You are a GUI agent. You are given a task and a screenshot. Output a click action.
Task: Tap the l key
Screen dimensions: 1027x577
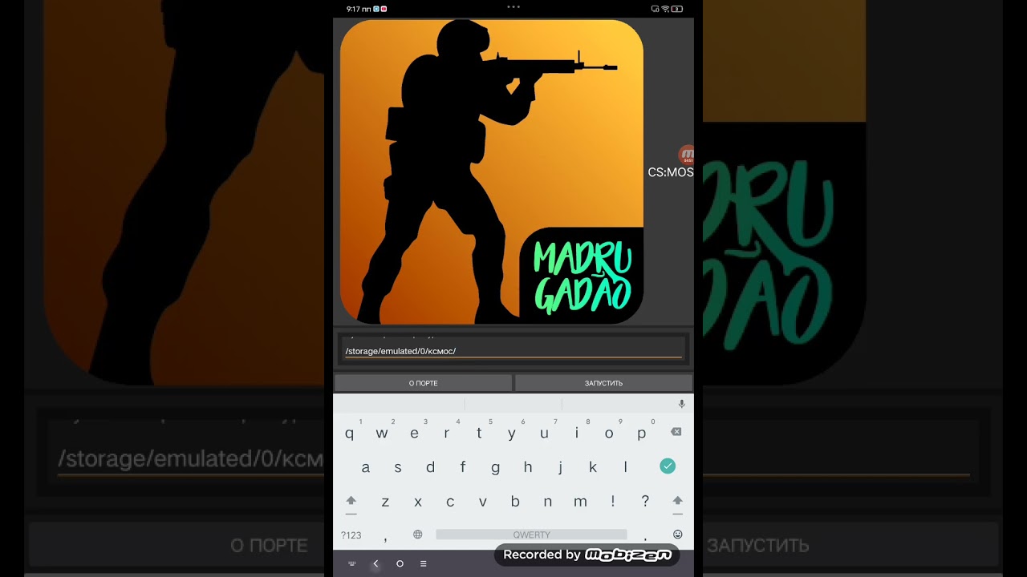[x=625, y=467]
